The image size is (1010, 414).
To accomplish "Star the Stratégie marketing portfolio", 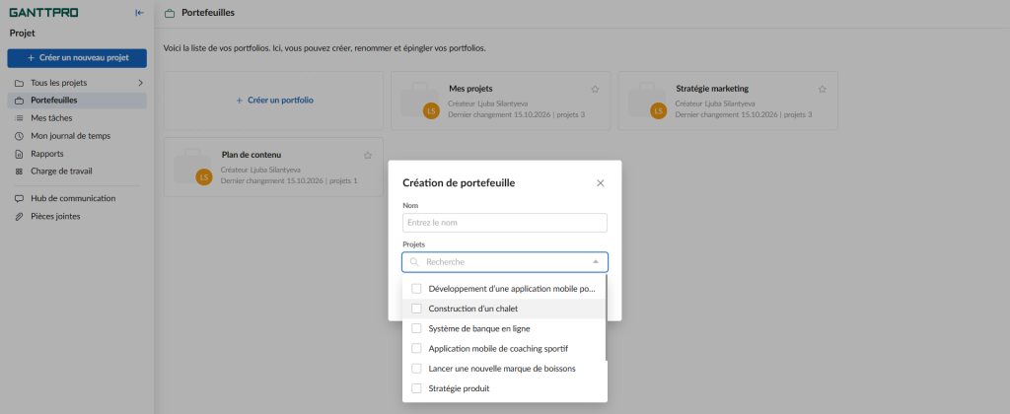I will point(822,89).
